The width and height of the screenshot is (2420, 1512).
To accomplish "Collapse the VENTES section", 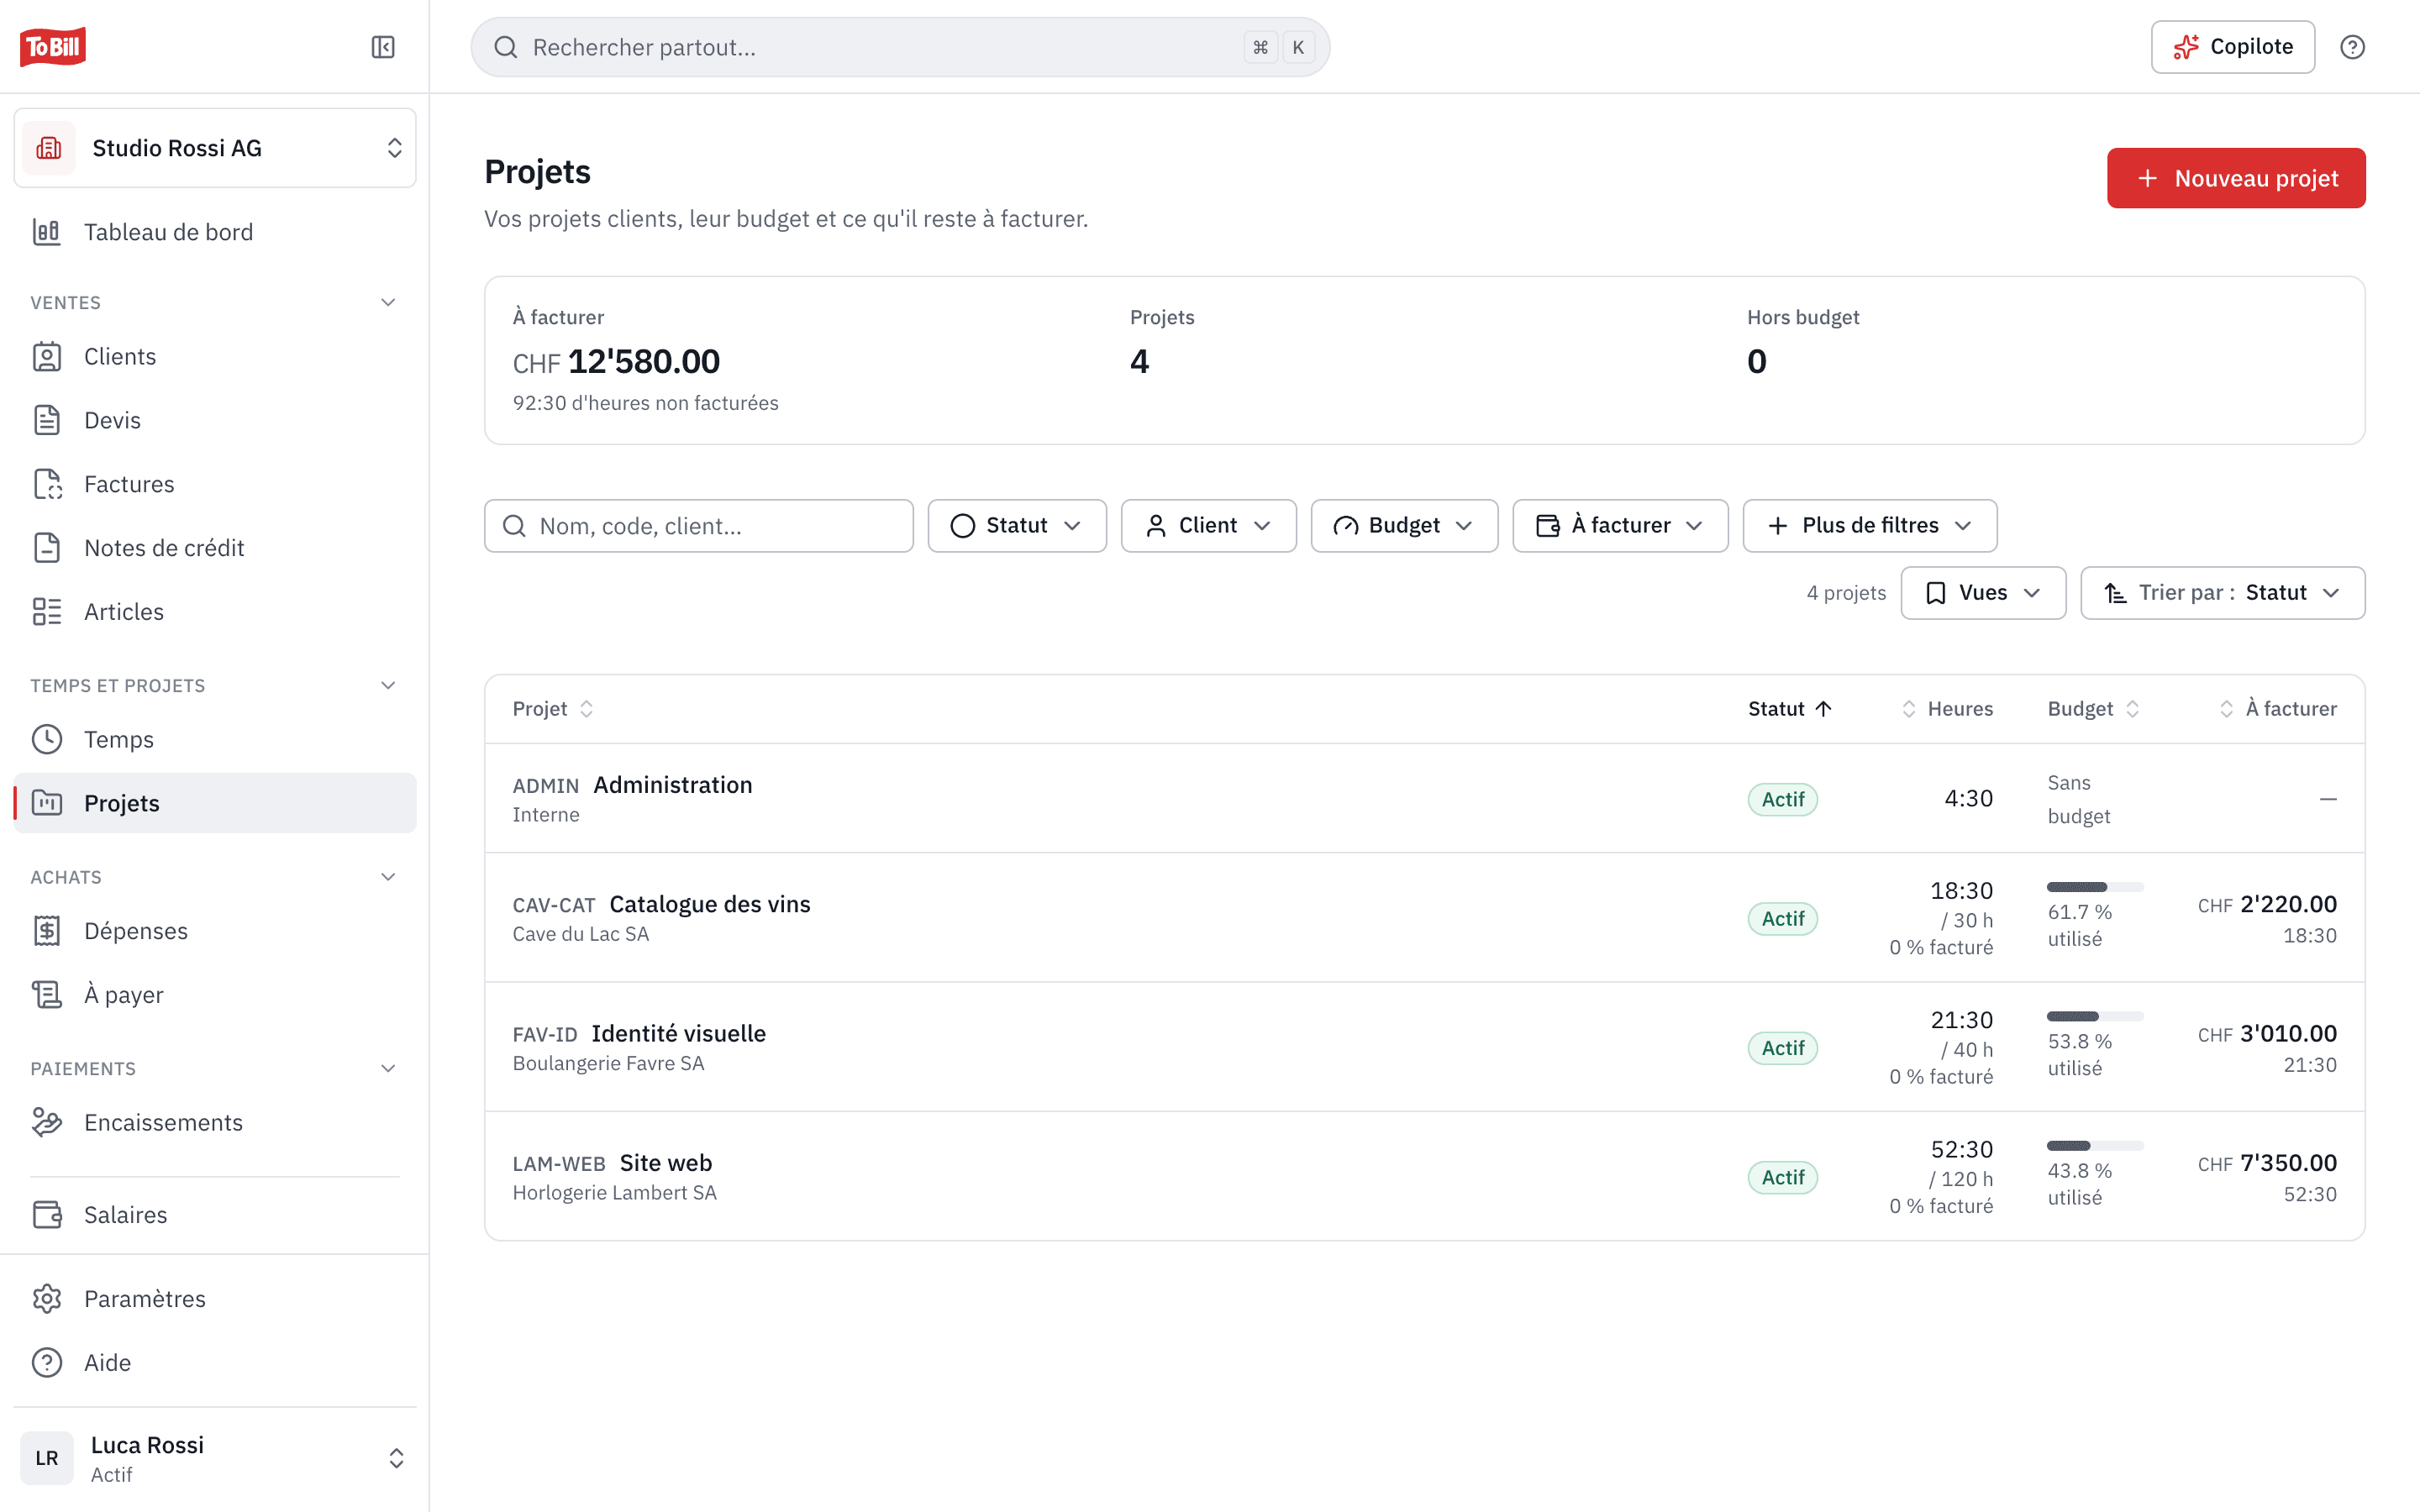I will pyautogui.click(x=388, y=303).
